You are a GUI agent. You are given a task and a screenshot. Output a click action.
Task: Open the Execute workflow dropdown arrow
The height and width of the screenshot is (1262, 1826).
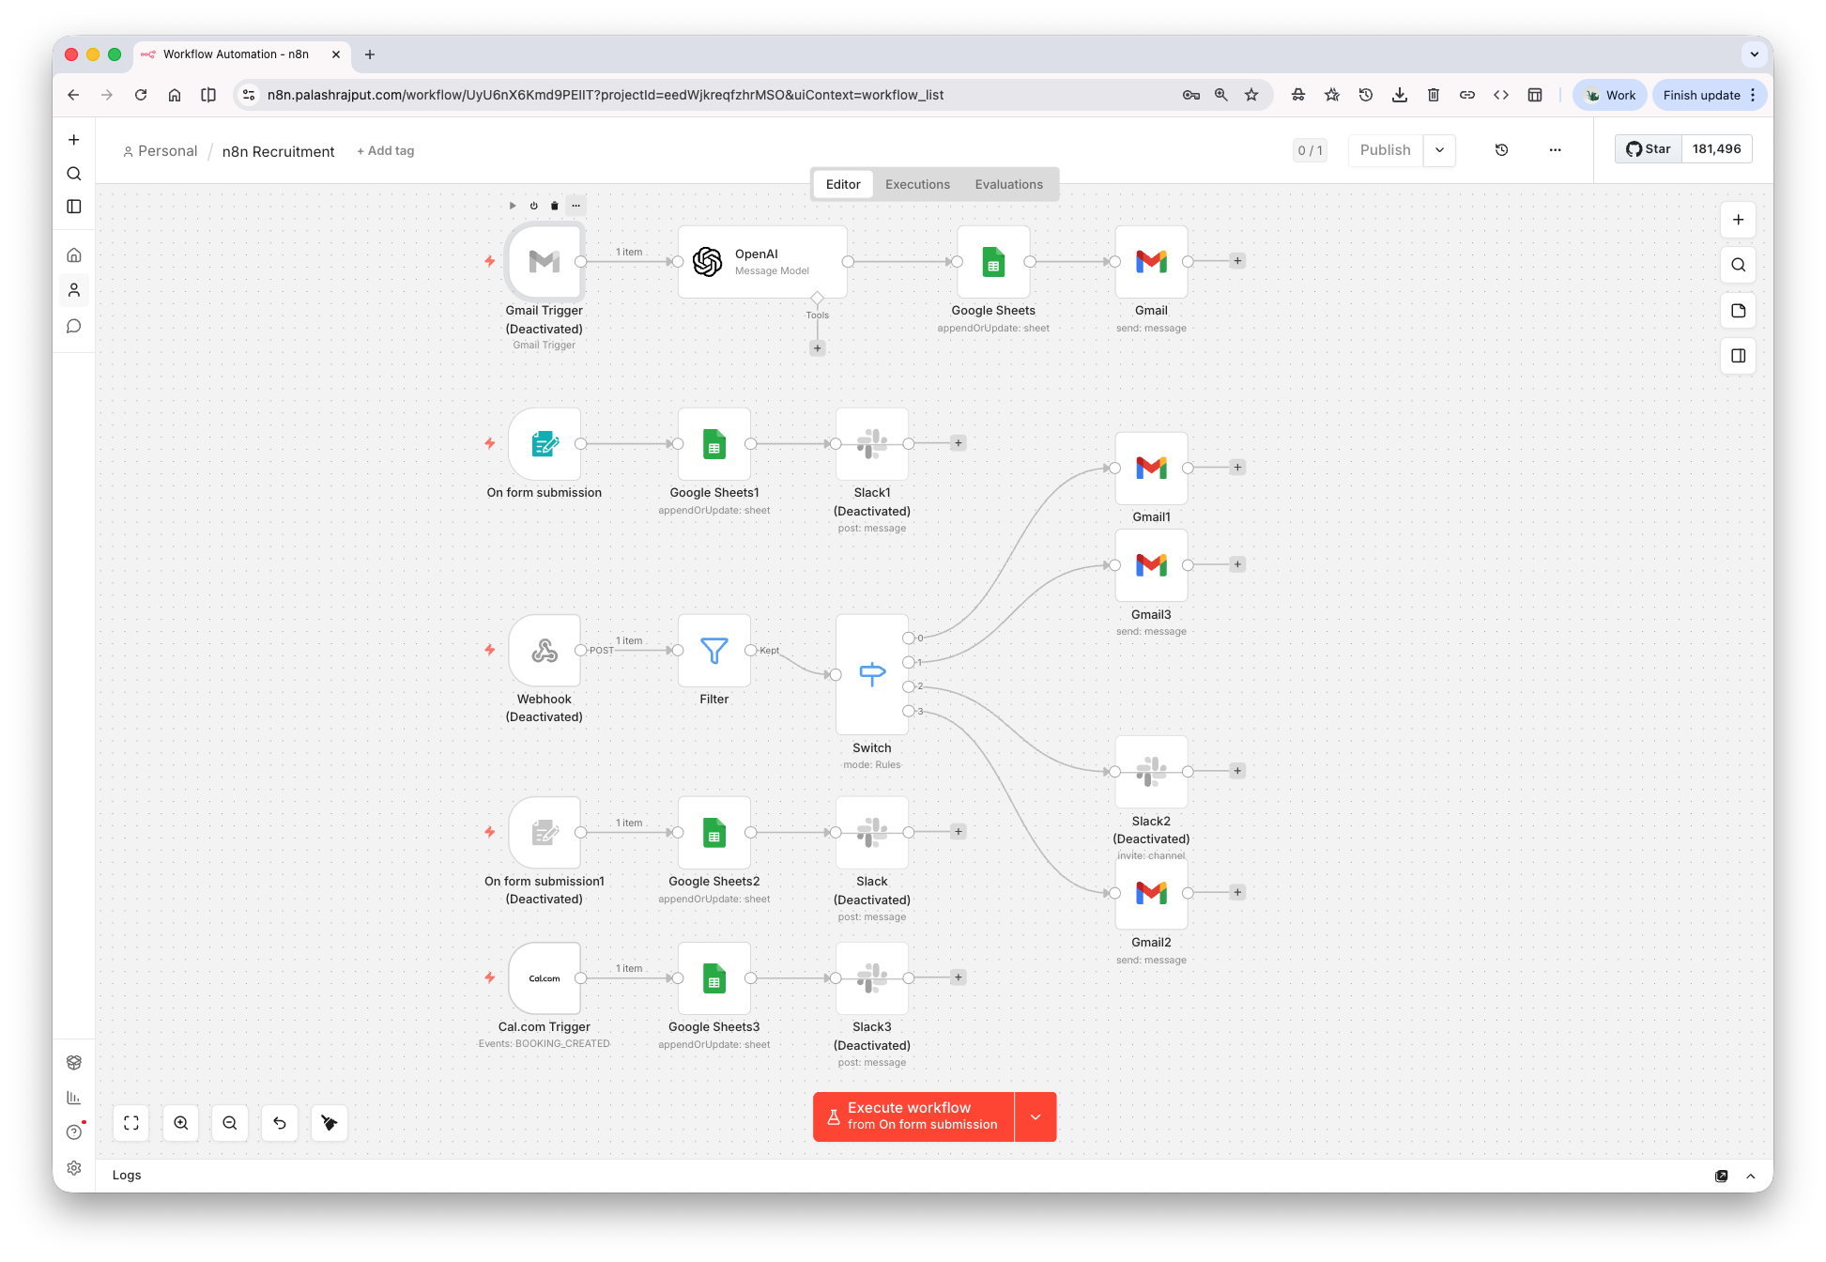(1036, 1116)
